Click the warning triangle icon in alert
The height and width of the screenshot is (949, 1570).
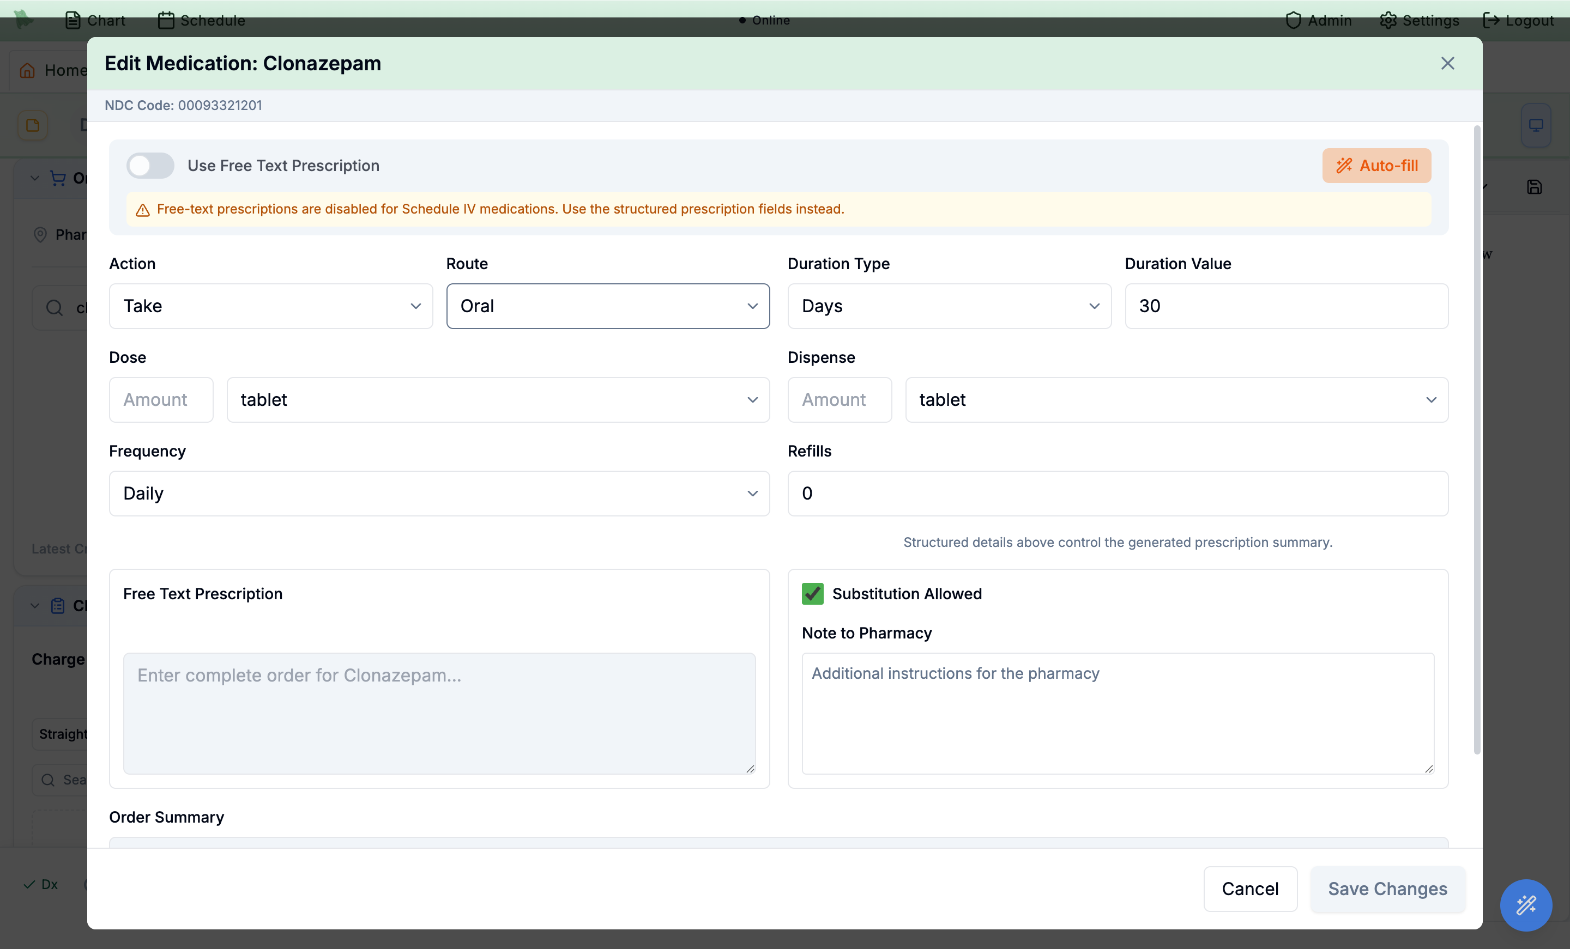point(143,210)
